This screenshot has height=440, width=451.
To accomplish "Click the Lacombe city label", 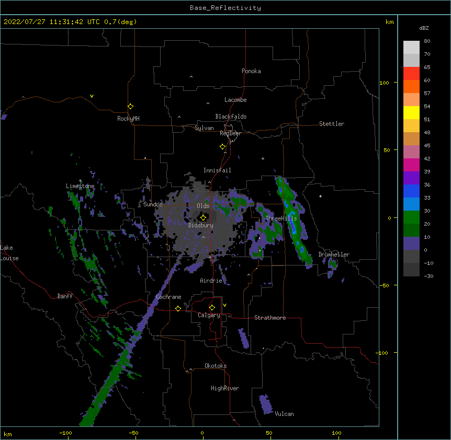I will 235,100.
